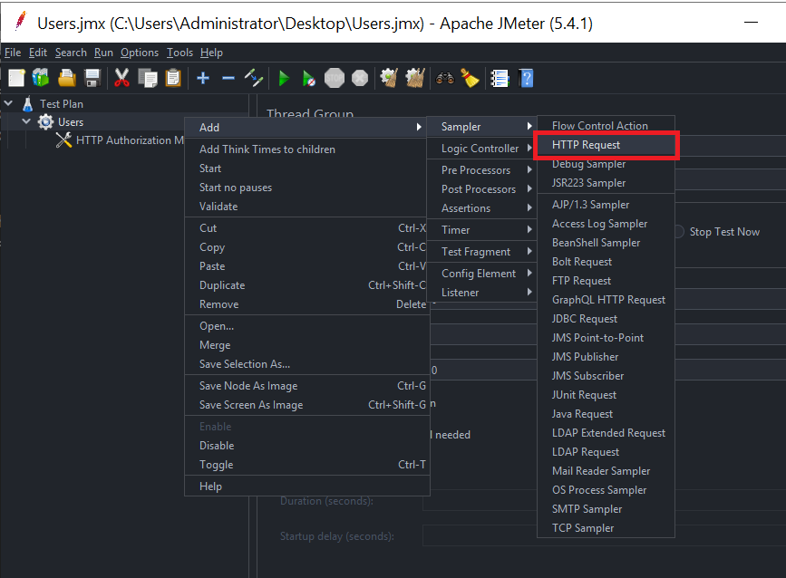The image size is (786, 578).
Task: Click the Open file folder icon
Action: click(x=67, y=78)
